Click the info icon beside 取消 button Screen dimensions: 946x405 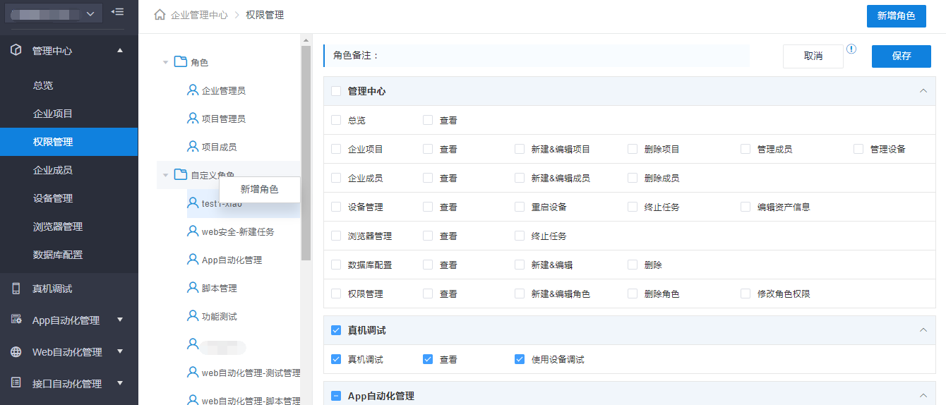pos(851,49)
